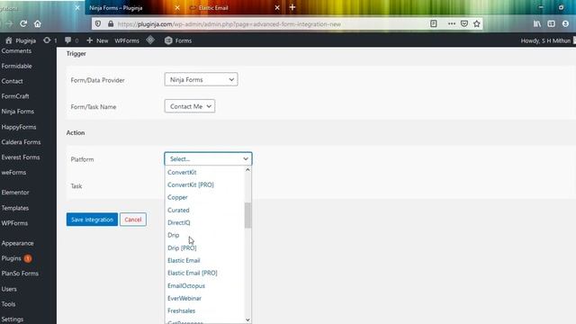Close the Ninja Forms – Pluginja tab
576x324 pixels.
pyautogui.click(x=177, y=8)
